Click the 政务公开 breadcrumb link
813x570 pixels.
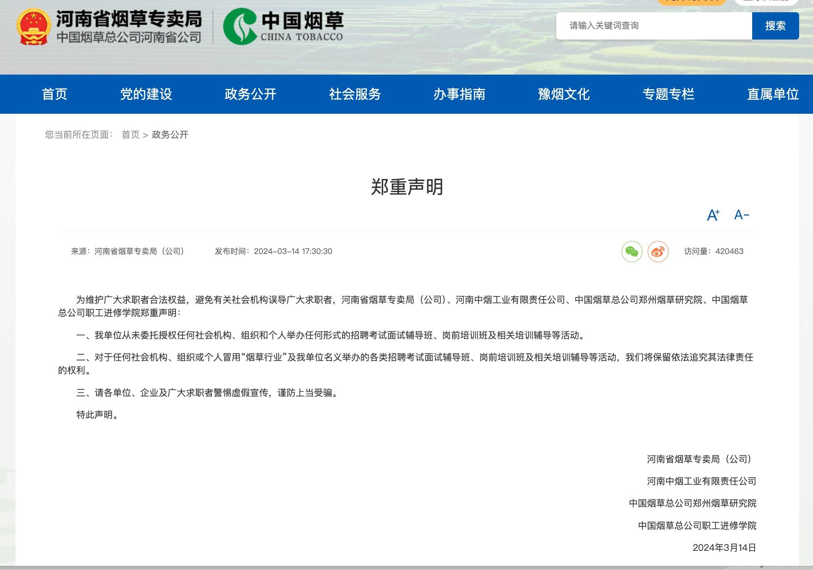170,135
